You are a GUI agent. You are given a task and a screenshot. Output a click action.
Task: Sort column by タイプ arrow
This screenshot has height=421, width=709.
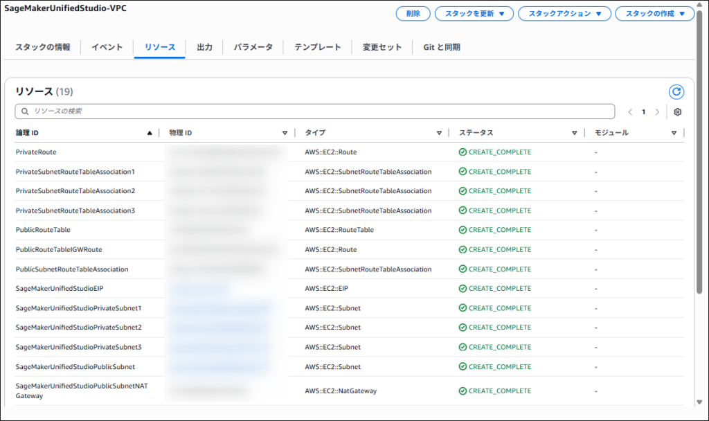pos(439,133)
